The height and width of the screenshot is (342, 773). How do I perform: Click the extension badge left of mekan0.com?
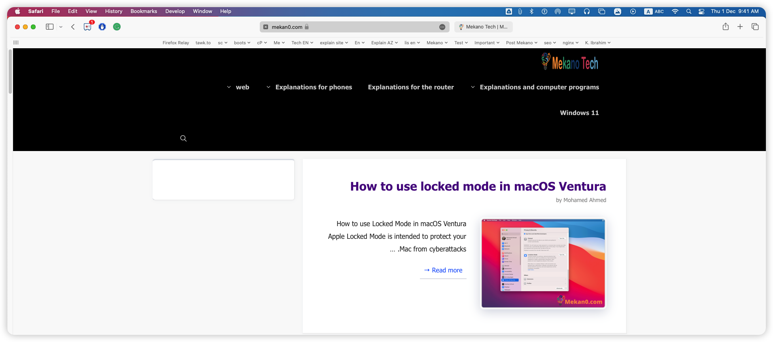pyautogui.click(x=266, y=27)
